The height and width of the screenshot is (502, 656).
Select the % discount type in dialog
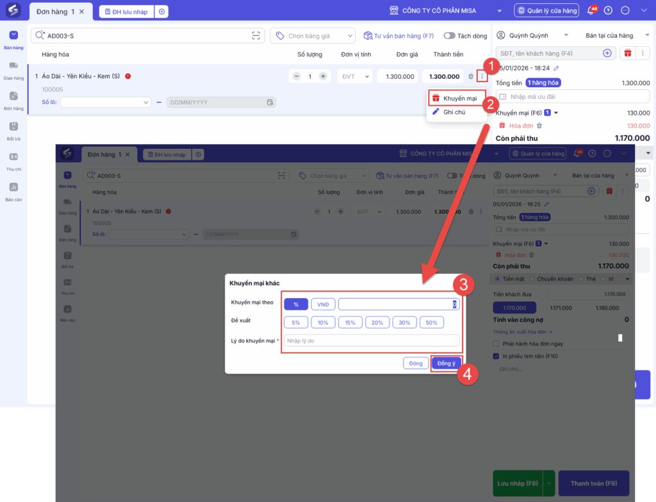click(x=296, y=305)
